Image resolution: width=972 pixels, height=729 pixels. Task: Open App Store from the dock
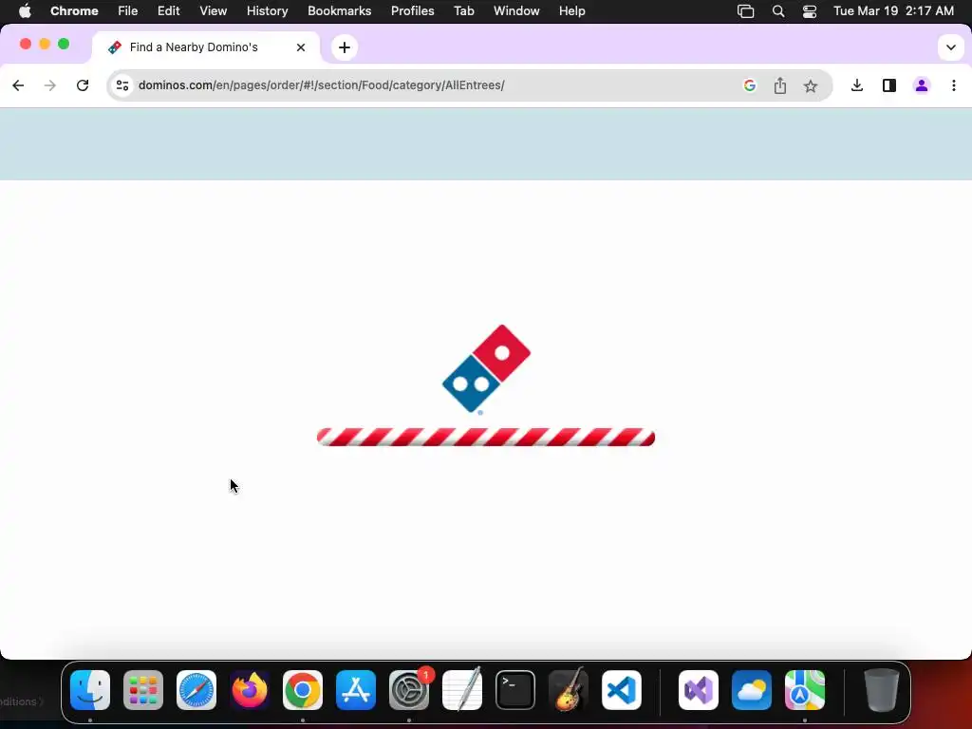356,690
